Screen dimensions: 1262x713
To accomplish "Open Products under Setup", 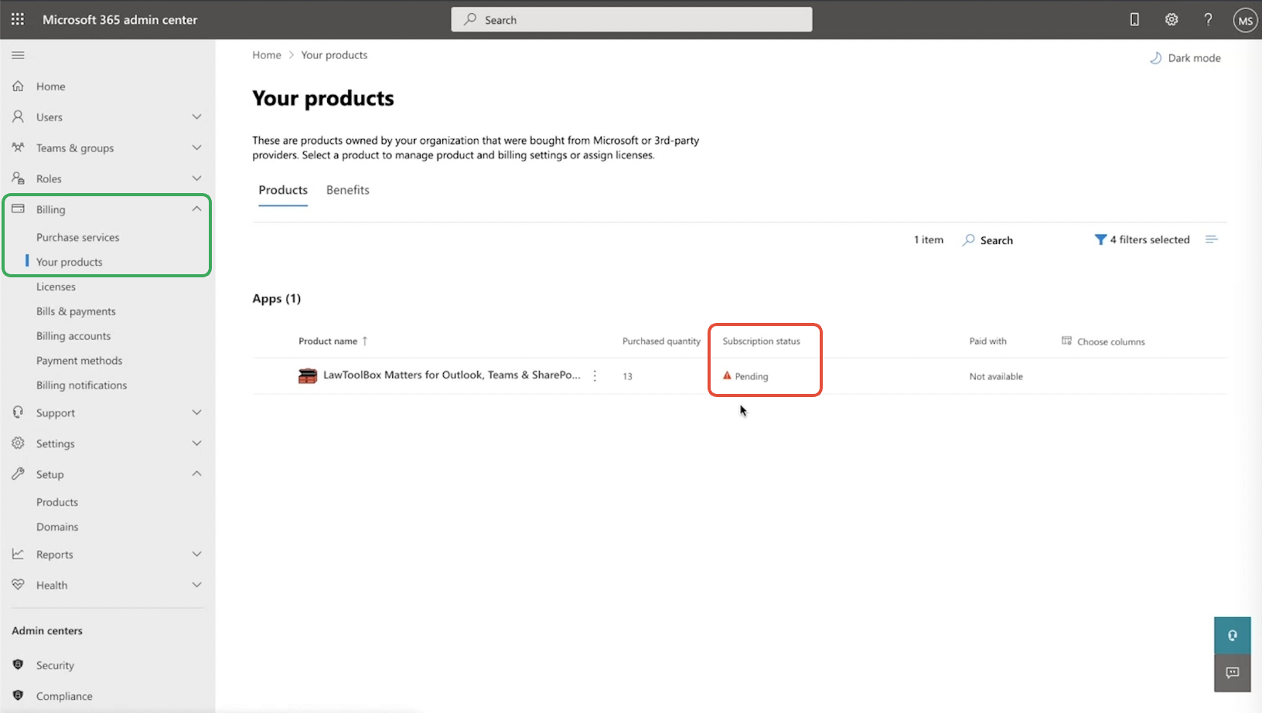I will point(57,502).
